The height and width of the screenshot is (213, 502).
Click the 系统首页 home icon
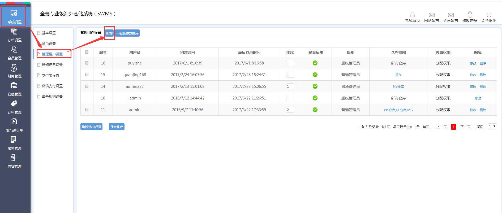(412, 15)
